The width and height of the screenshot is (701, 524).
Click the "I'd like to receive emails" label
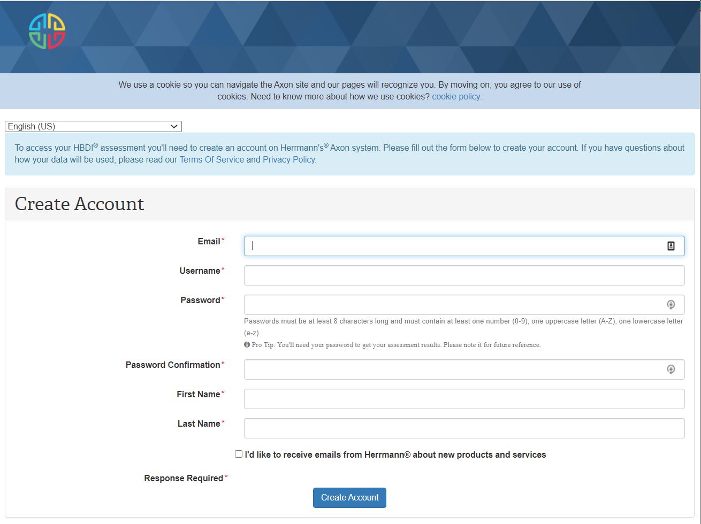(x=395, y=454)
